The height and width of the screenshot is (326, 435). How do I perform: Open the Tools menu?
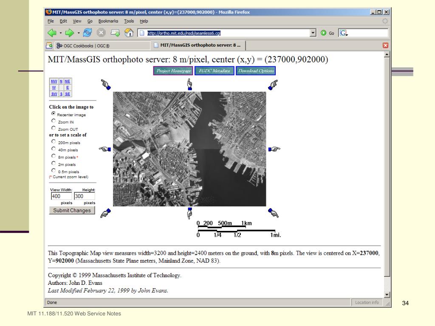click(x=129, y=21)
